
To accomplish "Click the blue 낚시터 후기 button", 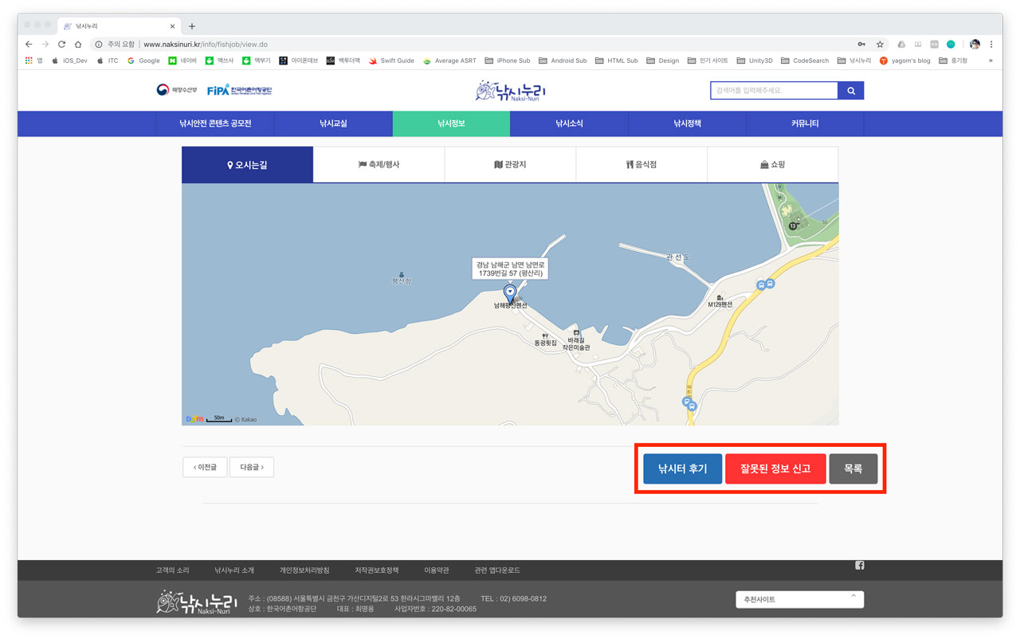I will pyautogui.click(x=682, y=468).
